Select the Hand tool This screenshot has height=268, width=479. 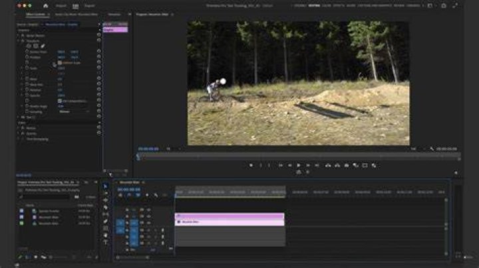pyautogui.click(x=105, y=235)
